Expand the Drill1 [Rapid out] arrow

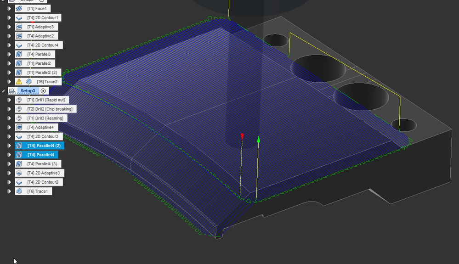point(9,100)
